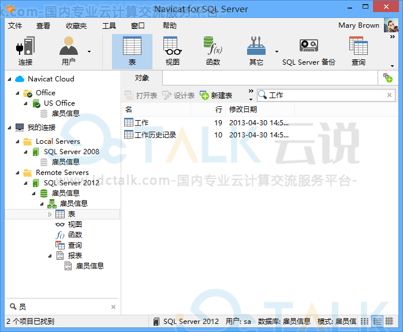This screenshot has width=403, height=332.
Task: Click SQL Server 2012 in status bar
Action: tap(191, 321)
